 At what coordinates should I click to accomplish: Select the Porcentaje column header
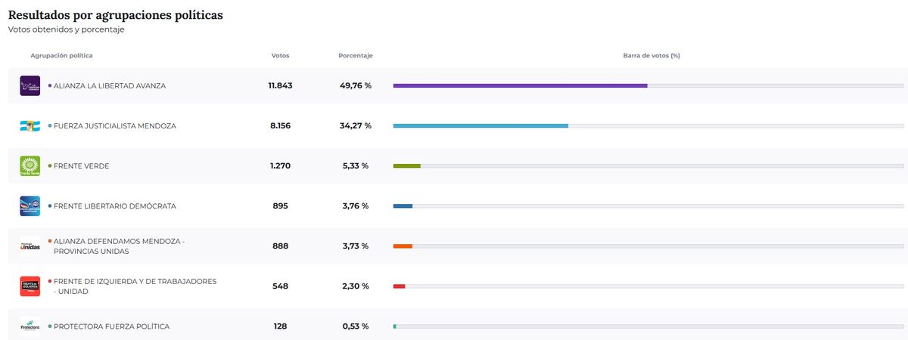coord(355,56)
